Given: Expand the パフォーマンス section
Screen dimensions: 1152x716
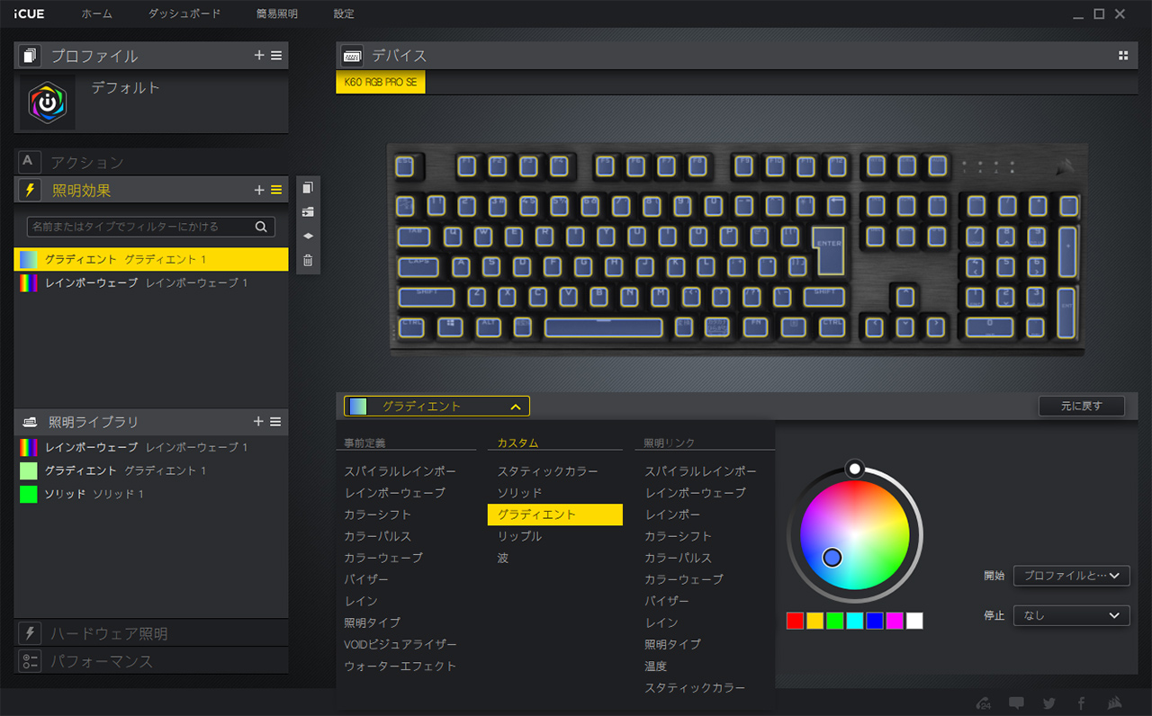Looking at the screenshot, I should click(x=151, y=661).
